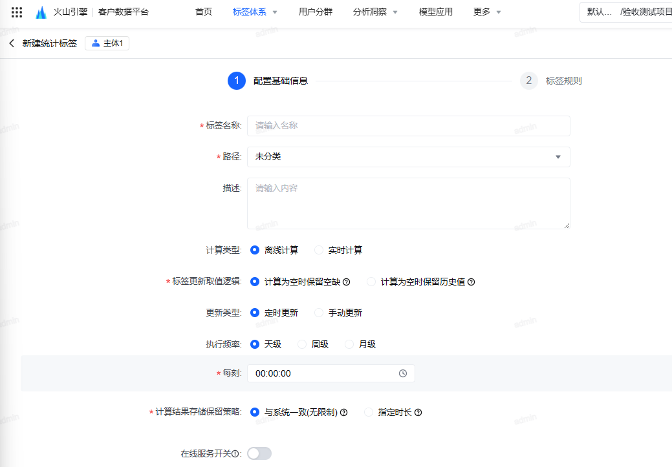Expand the 分析洞察 navigation dropdown
This screenshot has width=672, height=467.
(375, 12)
